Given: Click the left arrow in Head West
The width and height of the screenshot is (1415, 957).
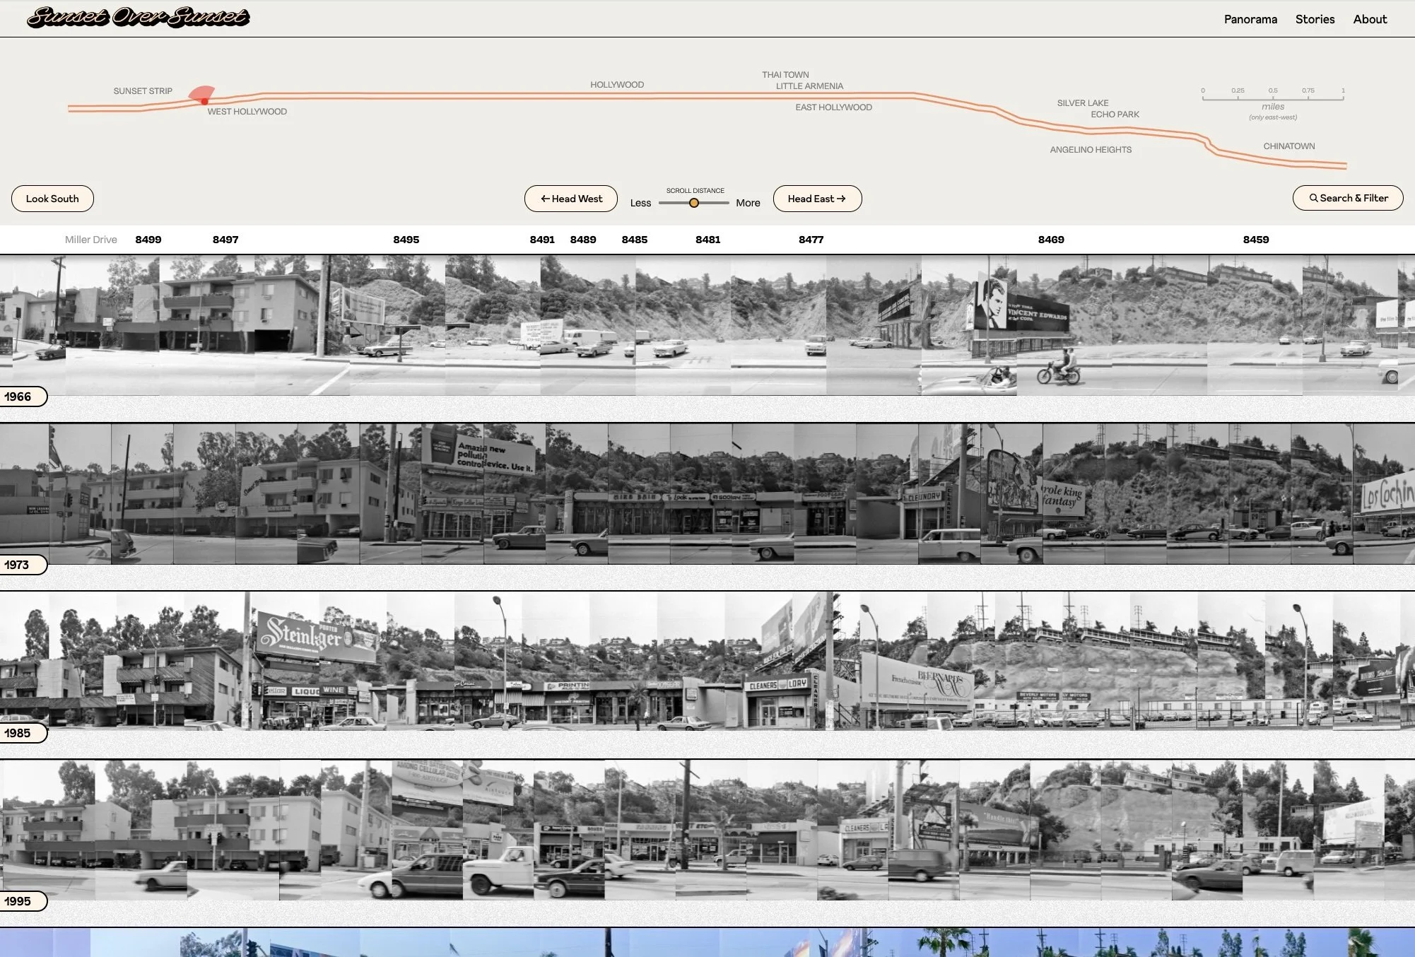Looking at the screenshot, I should point(544,199).
